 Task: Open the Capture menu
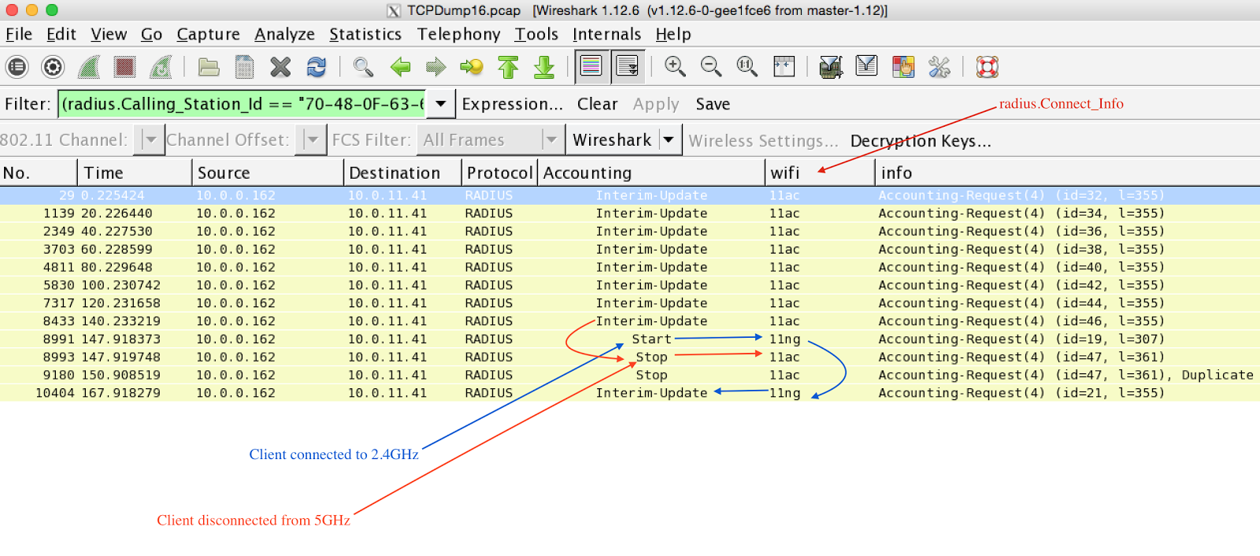(x=208, y=34)
